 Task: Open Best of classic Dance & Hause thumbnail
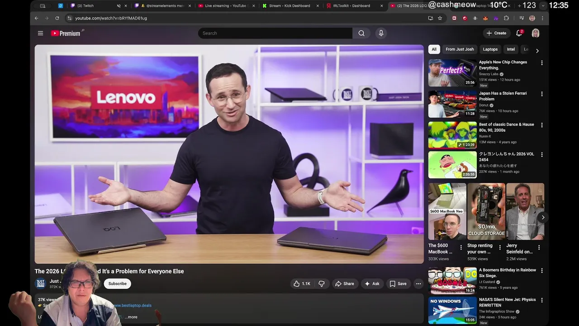click(x=452, y=135)
